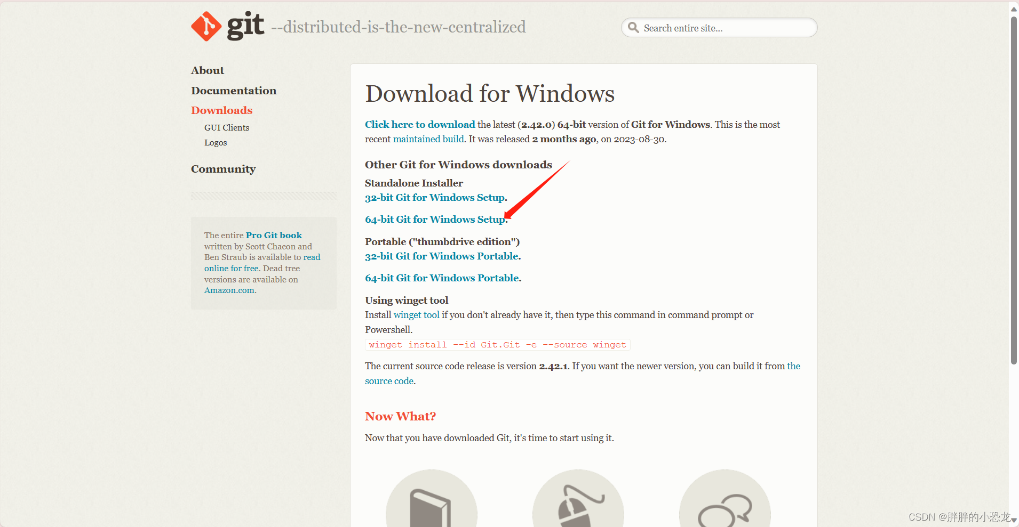Screen dimensions: 1019x527
Task: Click the orange git diamond logo
Action: 206,26
